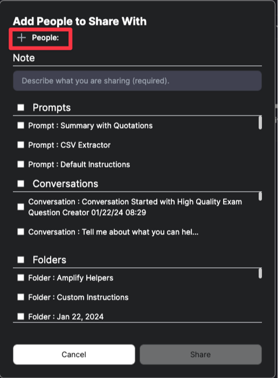
Task: Enable the Default Instructions prompt checkbox
Action: click(21, 164)
